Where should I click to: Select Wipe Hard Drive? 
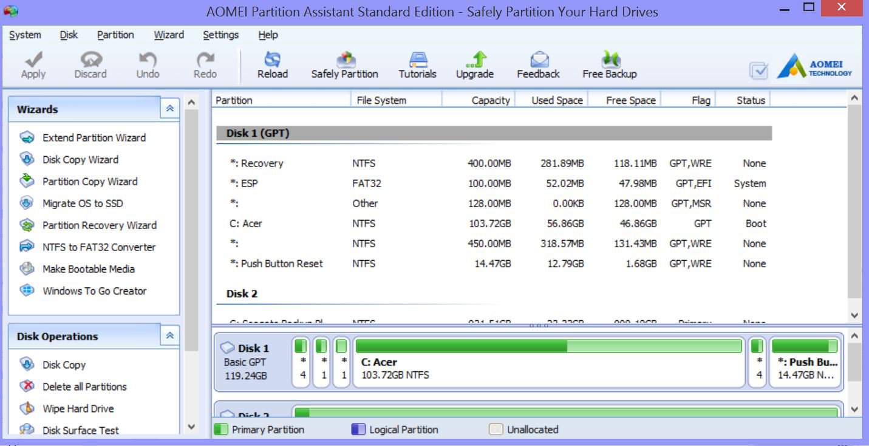pos(78,409)
